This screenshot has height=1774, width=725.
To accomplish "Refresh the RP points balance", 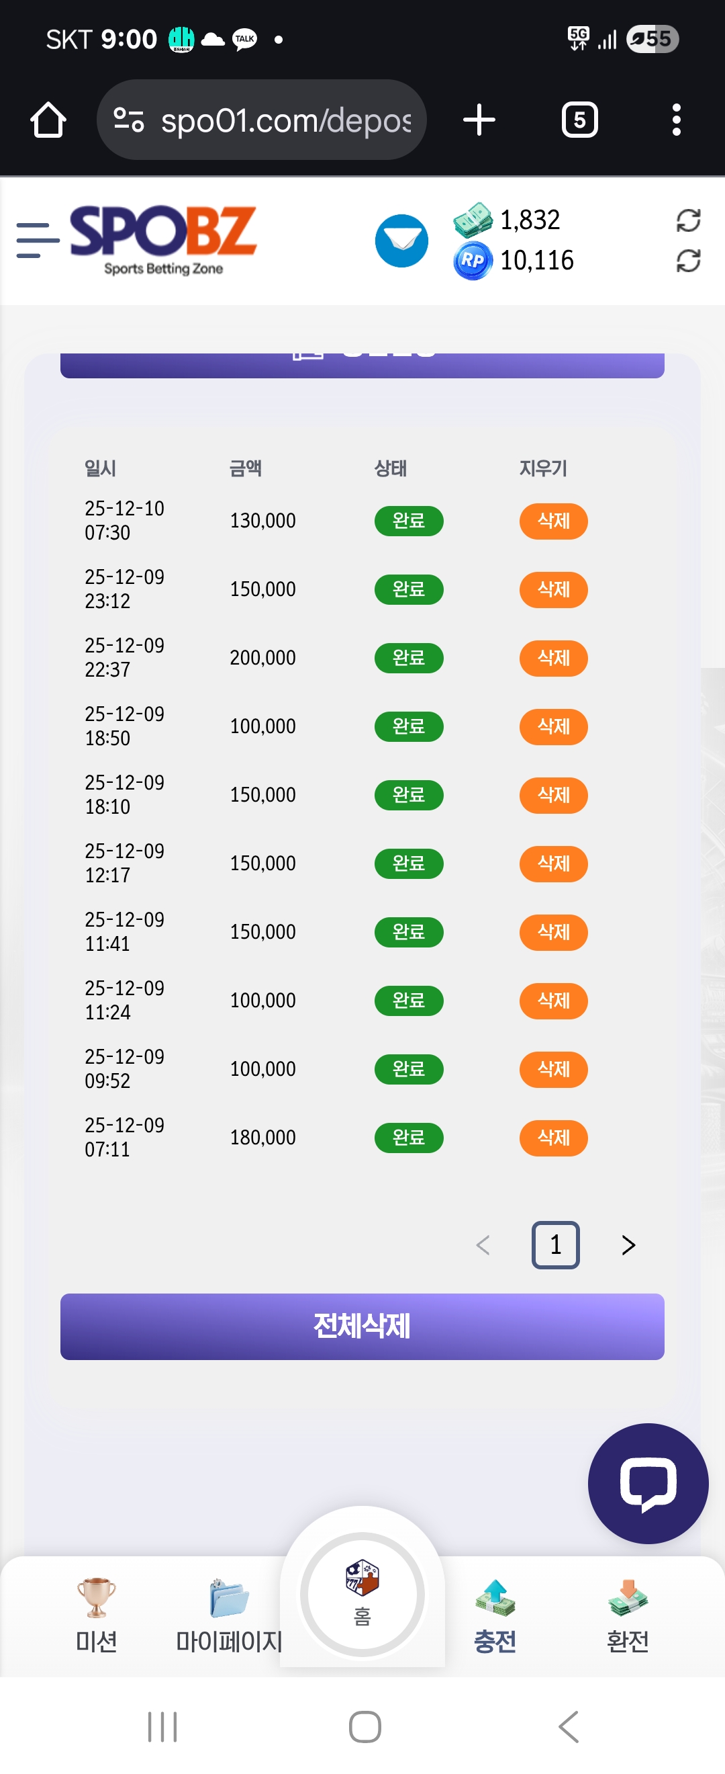I will (x=688, y=261).
